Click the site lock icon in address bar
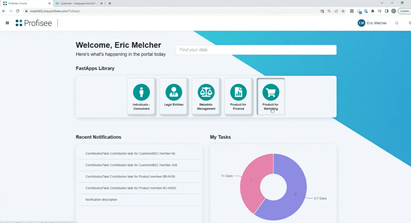Screen dimensions: 411x223 coord(26,11)
